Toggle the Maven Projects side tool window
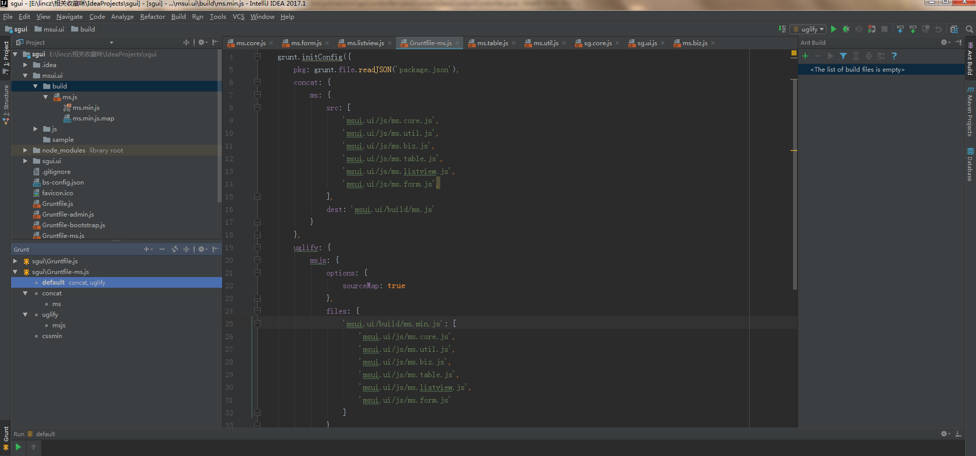The image size is (976, 456). 970,111
